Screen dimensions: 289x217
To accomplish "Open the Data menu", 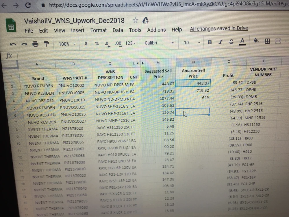I will [118, 30].
